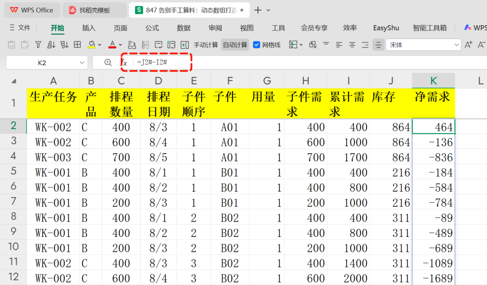
Task: Click the align center icon
Action: (352, 45)
